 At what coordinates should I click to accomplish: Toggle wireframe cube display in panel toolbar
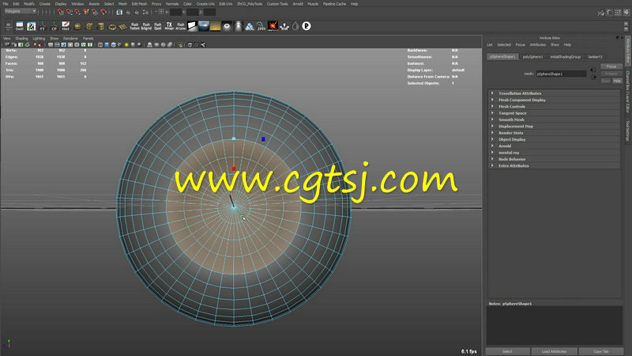pyautogui.click(x=100, y=45)
